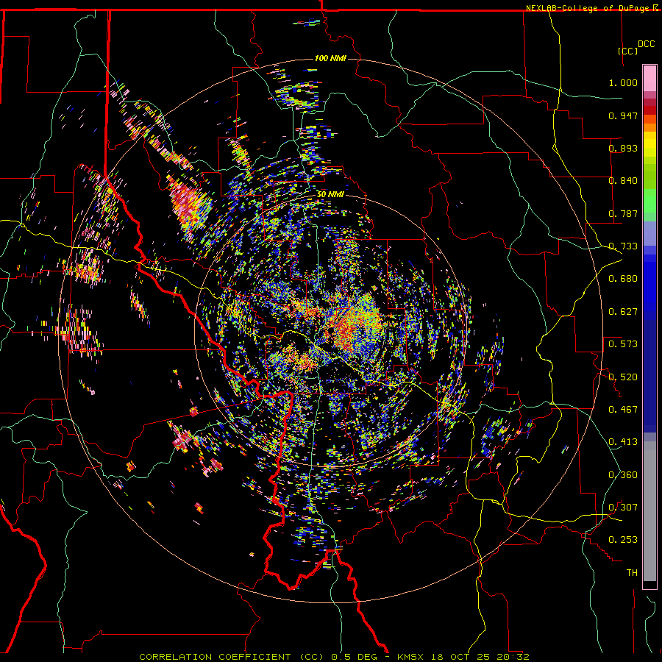Image resolution: width=662 pixels, height=662 pixels.
Task: Click the DCC product label
Action: [646, 44]
